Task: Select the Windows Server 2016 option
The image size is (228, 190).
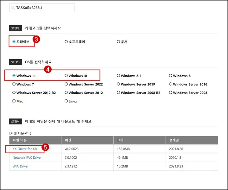Action: [171, 84]
